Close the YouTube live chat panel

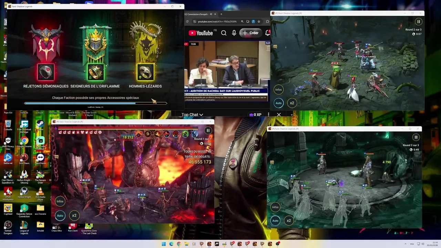pos(279,115)
